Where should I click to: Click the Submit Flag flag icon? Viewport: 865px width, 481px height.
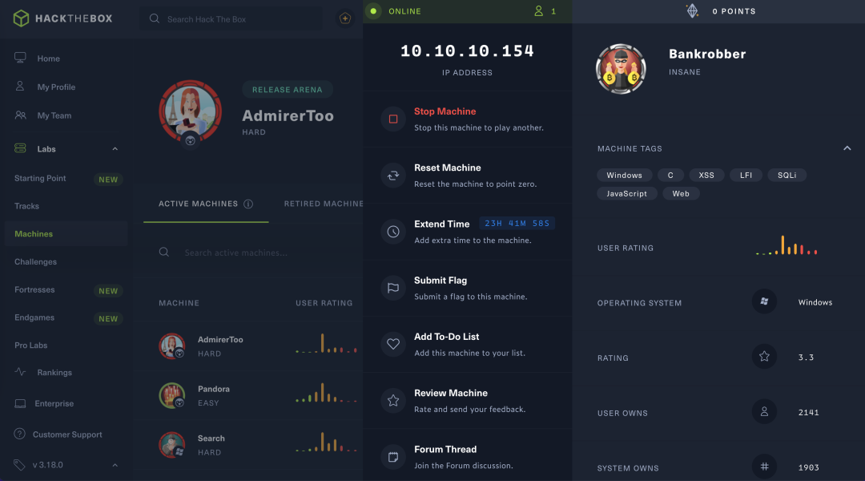click(393, 288)
